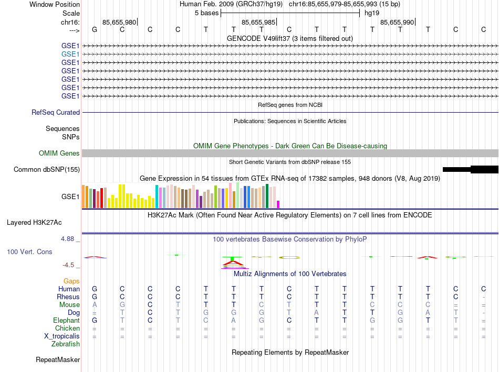Click the Mouse species label
This screenshot has height=372, width=499.
(69, 305)
